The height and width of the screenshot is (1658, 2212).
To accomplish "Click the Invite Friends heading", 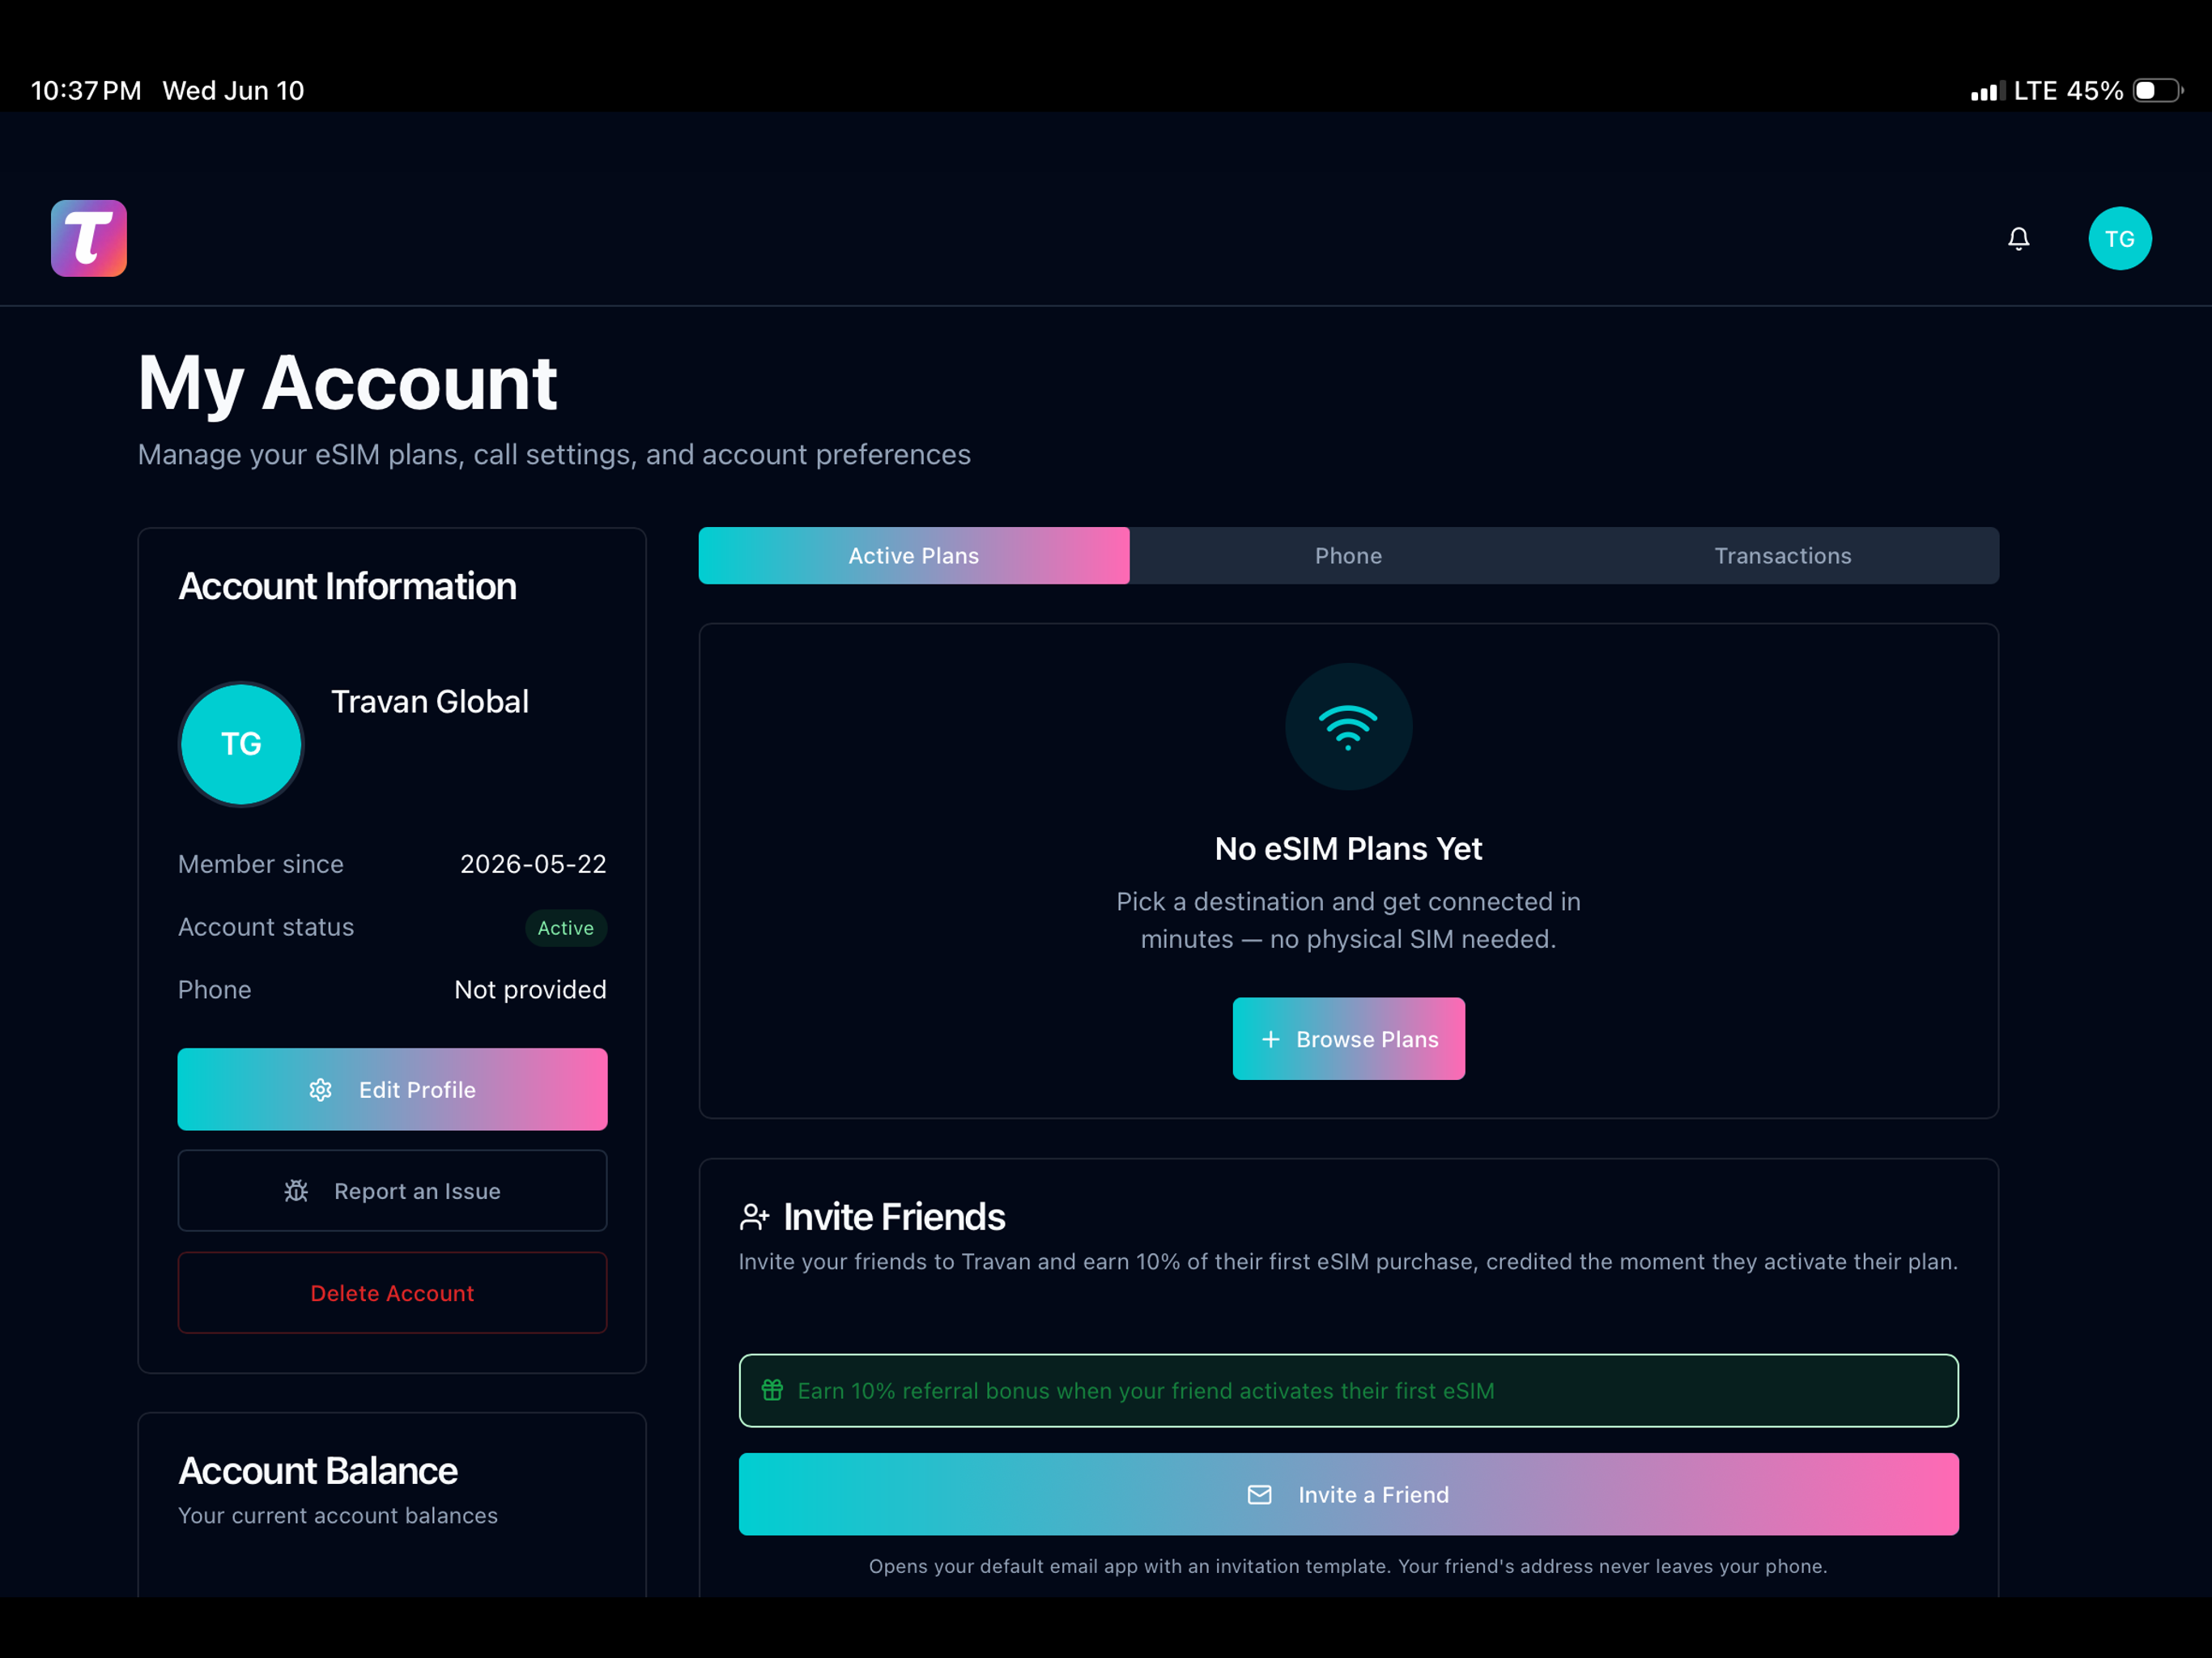I will tap(894, 1217).
